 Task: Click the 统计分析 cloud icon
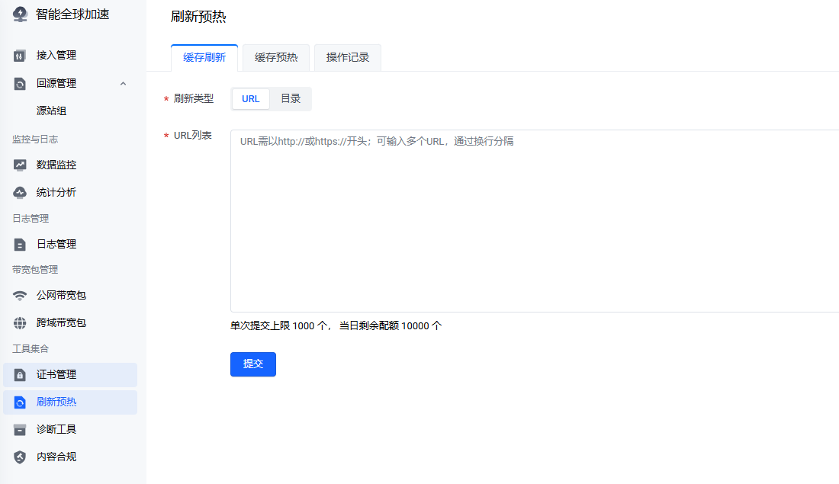click(20, 192)
